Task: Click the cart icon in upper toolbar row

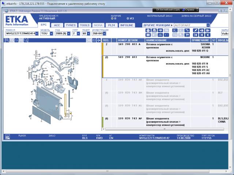Action: tap(187, 30)
